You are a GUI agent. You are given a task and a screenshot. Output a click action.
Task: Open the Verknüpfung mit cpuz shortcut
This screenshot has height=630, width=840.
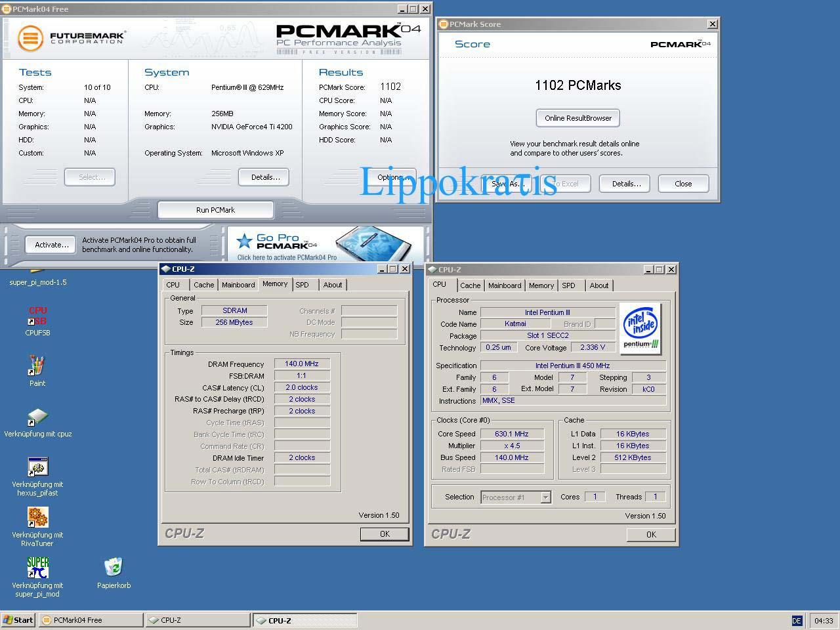[x=37, y=417]
